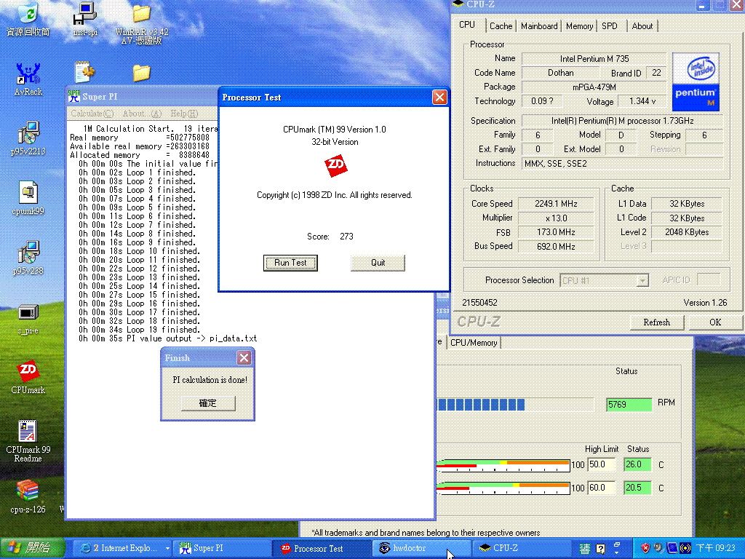Click the Super PI title bar icon
745x559 pixels.
point(74,97)
